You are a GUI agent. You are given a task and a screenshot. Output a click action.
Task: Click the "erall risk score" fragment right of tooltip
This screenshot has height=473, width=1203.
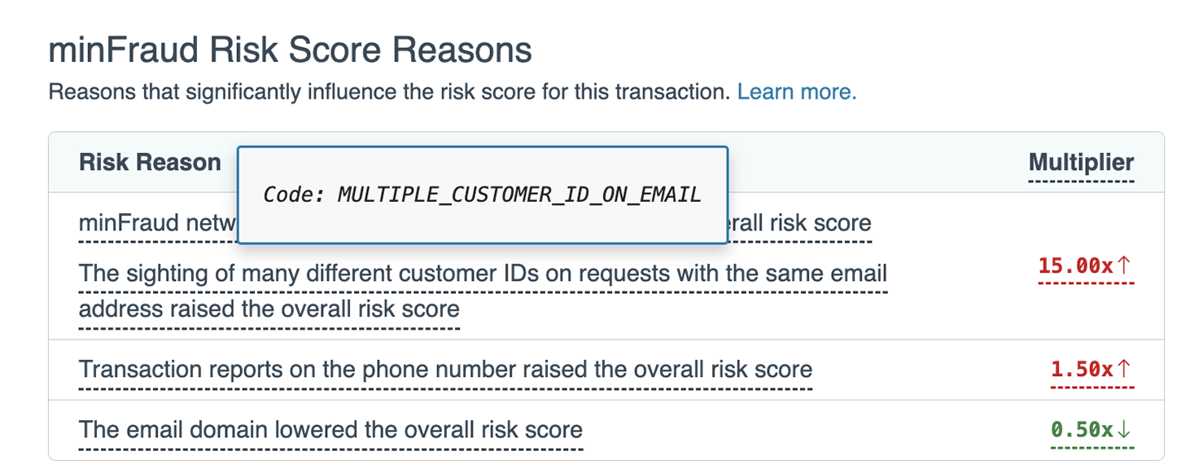pos(799,223)
